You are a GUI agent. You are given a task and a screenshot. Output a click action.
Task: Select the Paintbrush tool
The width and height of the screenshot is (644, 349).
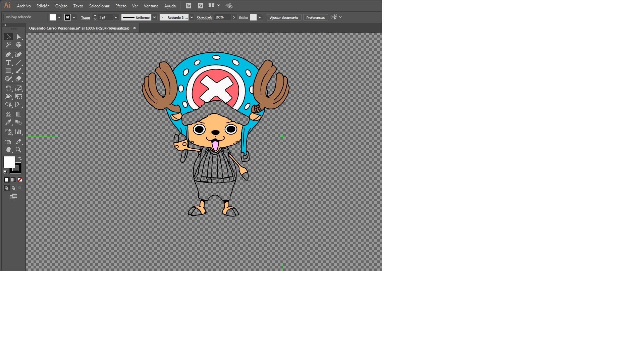point(19,71)
